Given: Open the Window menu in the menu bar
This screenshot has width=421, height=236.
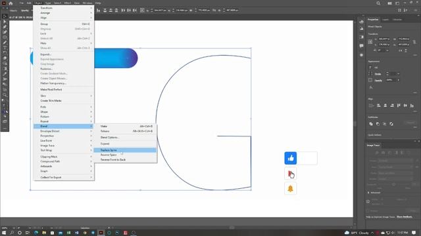Looking at the screenshot, I should click(x=87, y=3).
